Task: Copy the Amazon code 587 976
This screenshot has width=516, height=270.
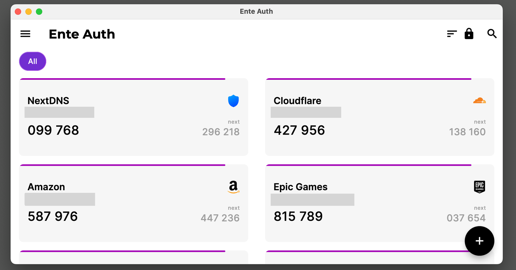Action: [52, 216]
